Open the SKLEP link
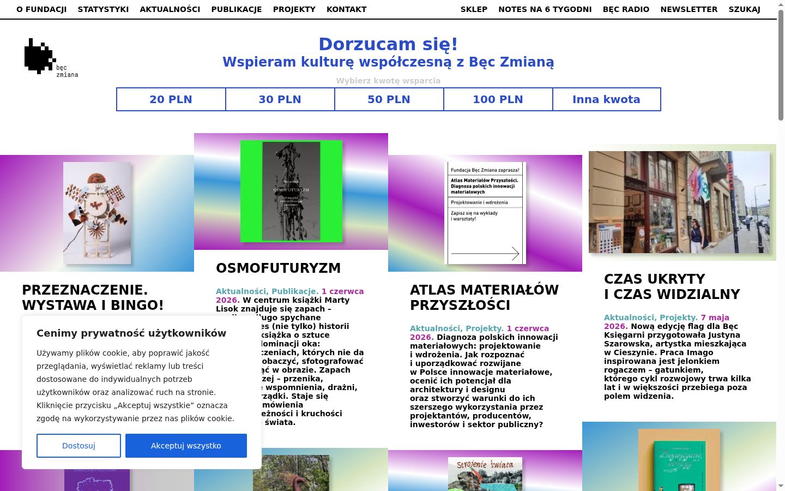This screenshot has height=491, width=785. pos(474,9)
